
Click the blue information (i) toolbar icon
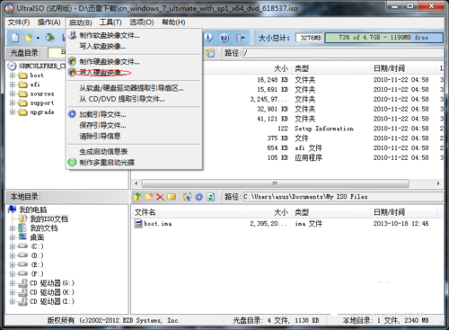[x=208, y=38]
